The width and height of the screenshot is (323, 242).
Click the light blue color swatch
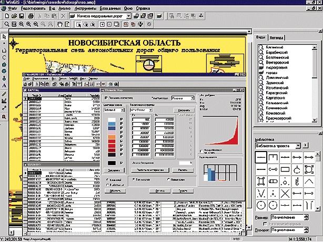coord(112,124)
